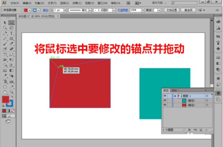Open the 编辑(E) menu
Screen dimensions: 223x147
[x=27, y=3]
